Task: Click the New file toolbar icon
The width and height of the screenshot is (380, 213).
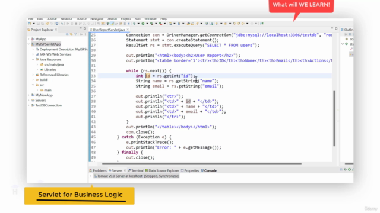Action: pos(30,24)
